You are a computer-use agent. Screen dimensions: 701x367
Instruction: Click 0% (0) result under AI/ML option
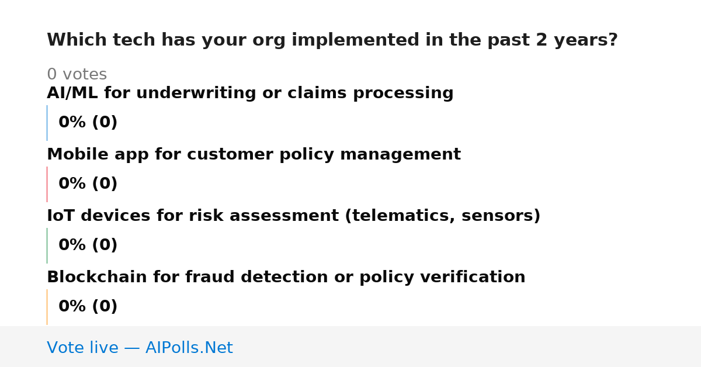point(88,123)
